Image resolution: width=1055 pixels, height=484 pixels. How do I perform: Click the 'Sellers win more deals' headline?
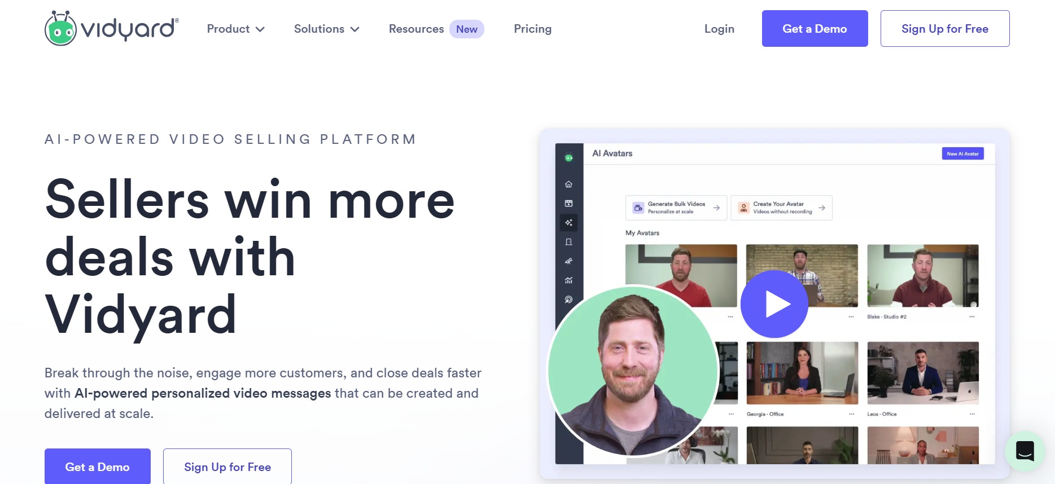coord(249,257)
